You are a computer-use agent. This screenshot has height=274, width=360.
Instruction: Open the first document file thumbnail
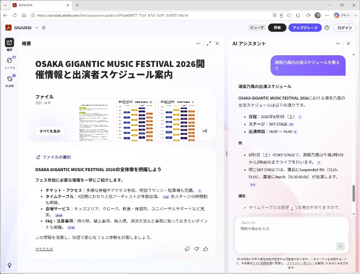point(94,120)
